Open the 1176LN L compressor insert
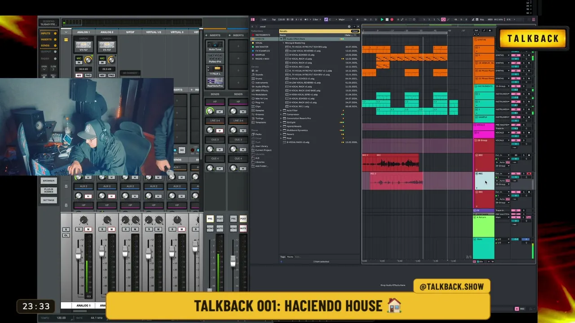575x323 pixels. pyautogui.click(x=215, y=70)
